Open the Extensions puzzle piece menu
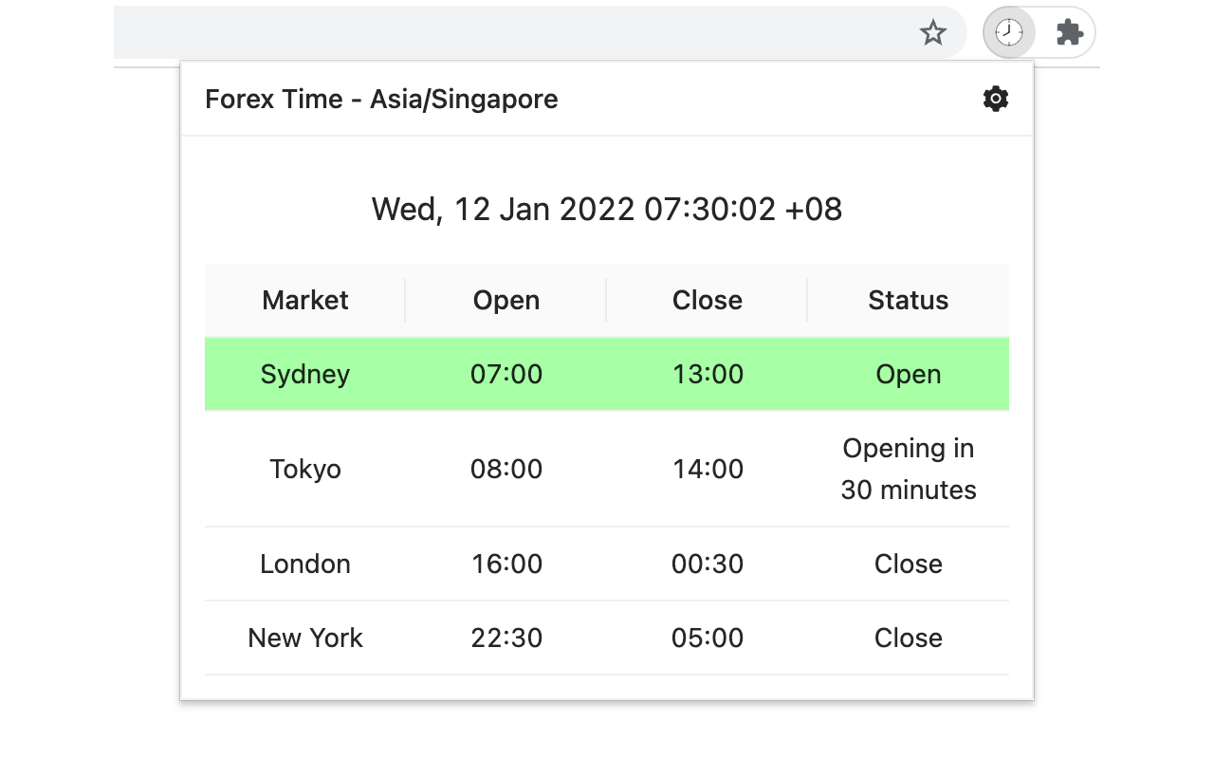Screen dimensions: 1214x759 (1069, 33)
